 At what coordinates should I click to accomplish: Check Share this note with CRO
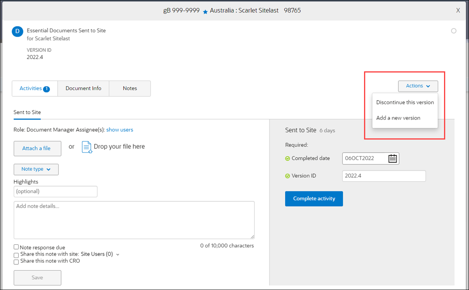16,262
